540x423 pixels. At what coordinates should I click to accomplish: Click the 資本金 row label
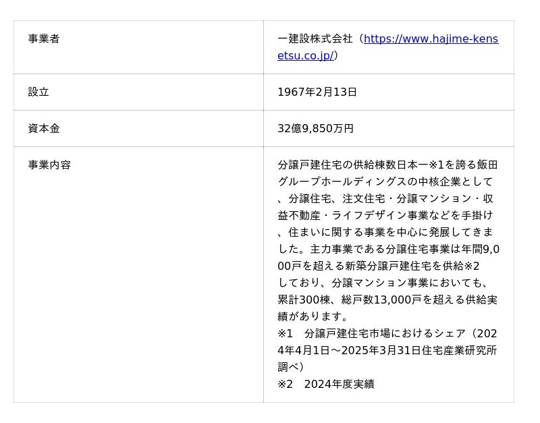[44, 129]
